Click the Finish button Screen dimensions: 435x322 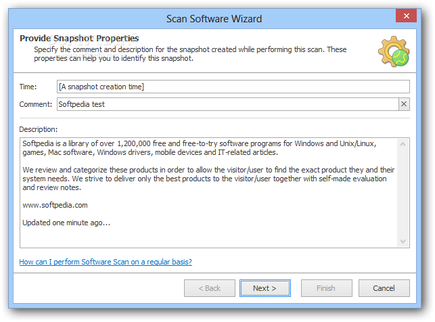pos(327,288)
